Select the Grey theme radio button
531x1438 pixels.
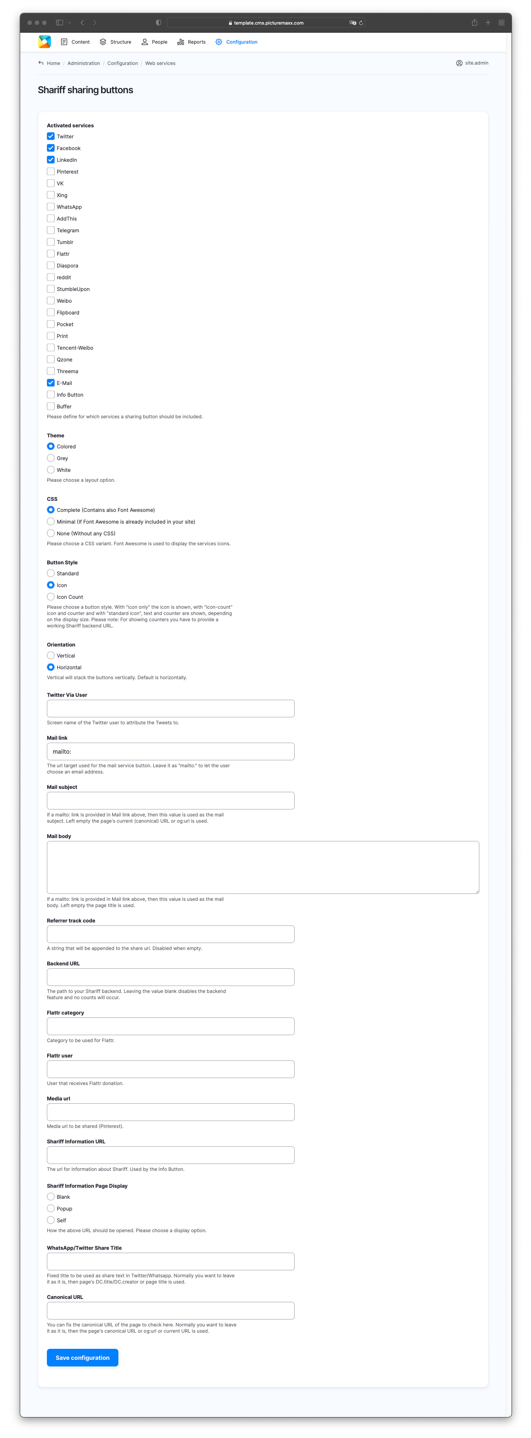(51, 458)
